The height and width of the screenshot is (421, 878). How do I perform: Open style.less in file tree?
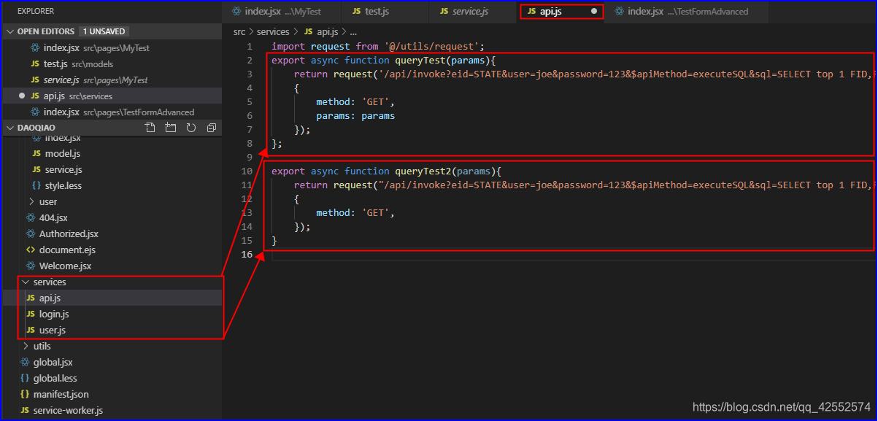pos(111,186)
